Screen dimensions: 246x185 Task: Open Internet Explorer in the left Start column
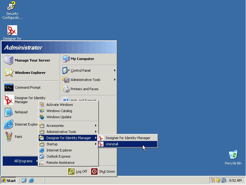pyautogui.click(x=21, y=124)
